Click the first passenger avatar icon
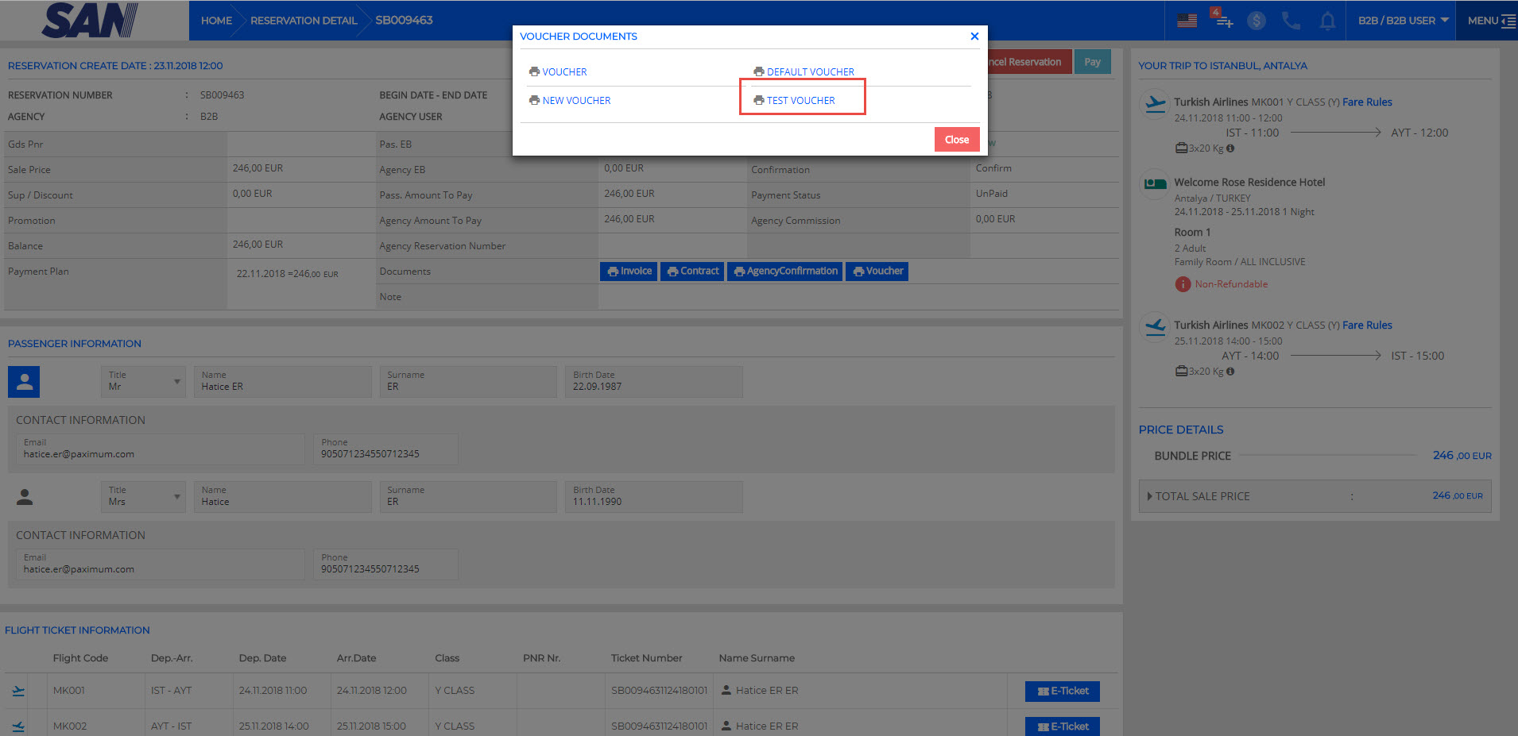The height and width of the screenshot is (736, 1518). point(24,382)
